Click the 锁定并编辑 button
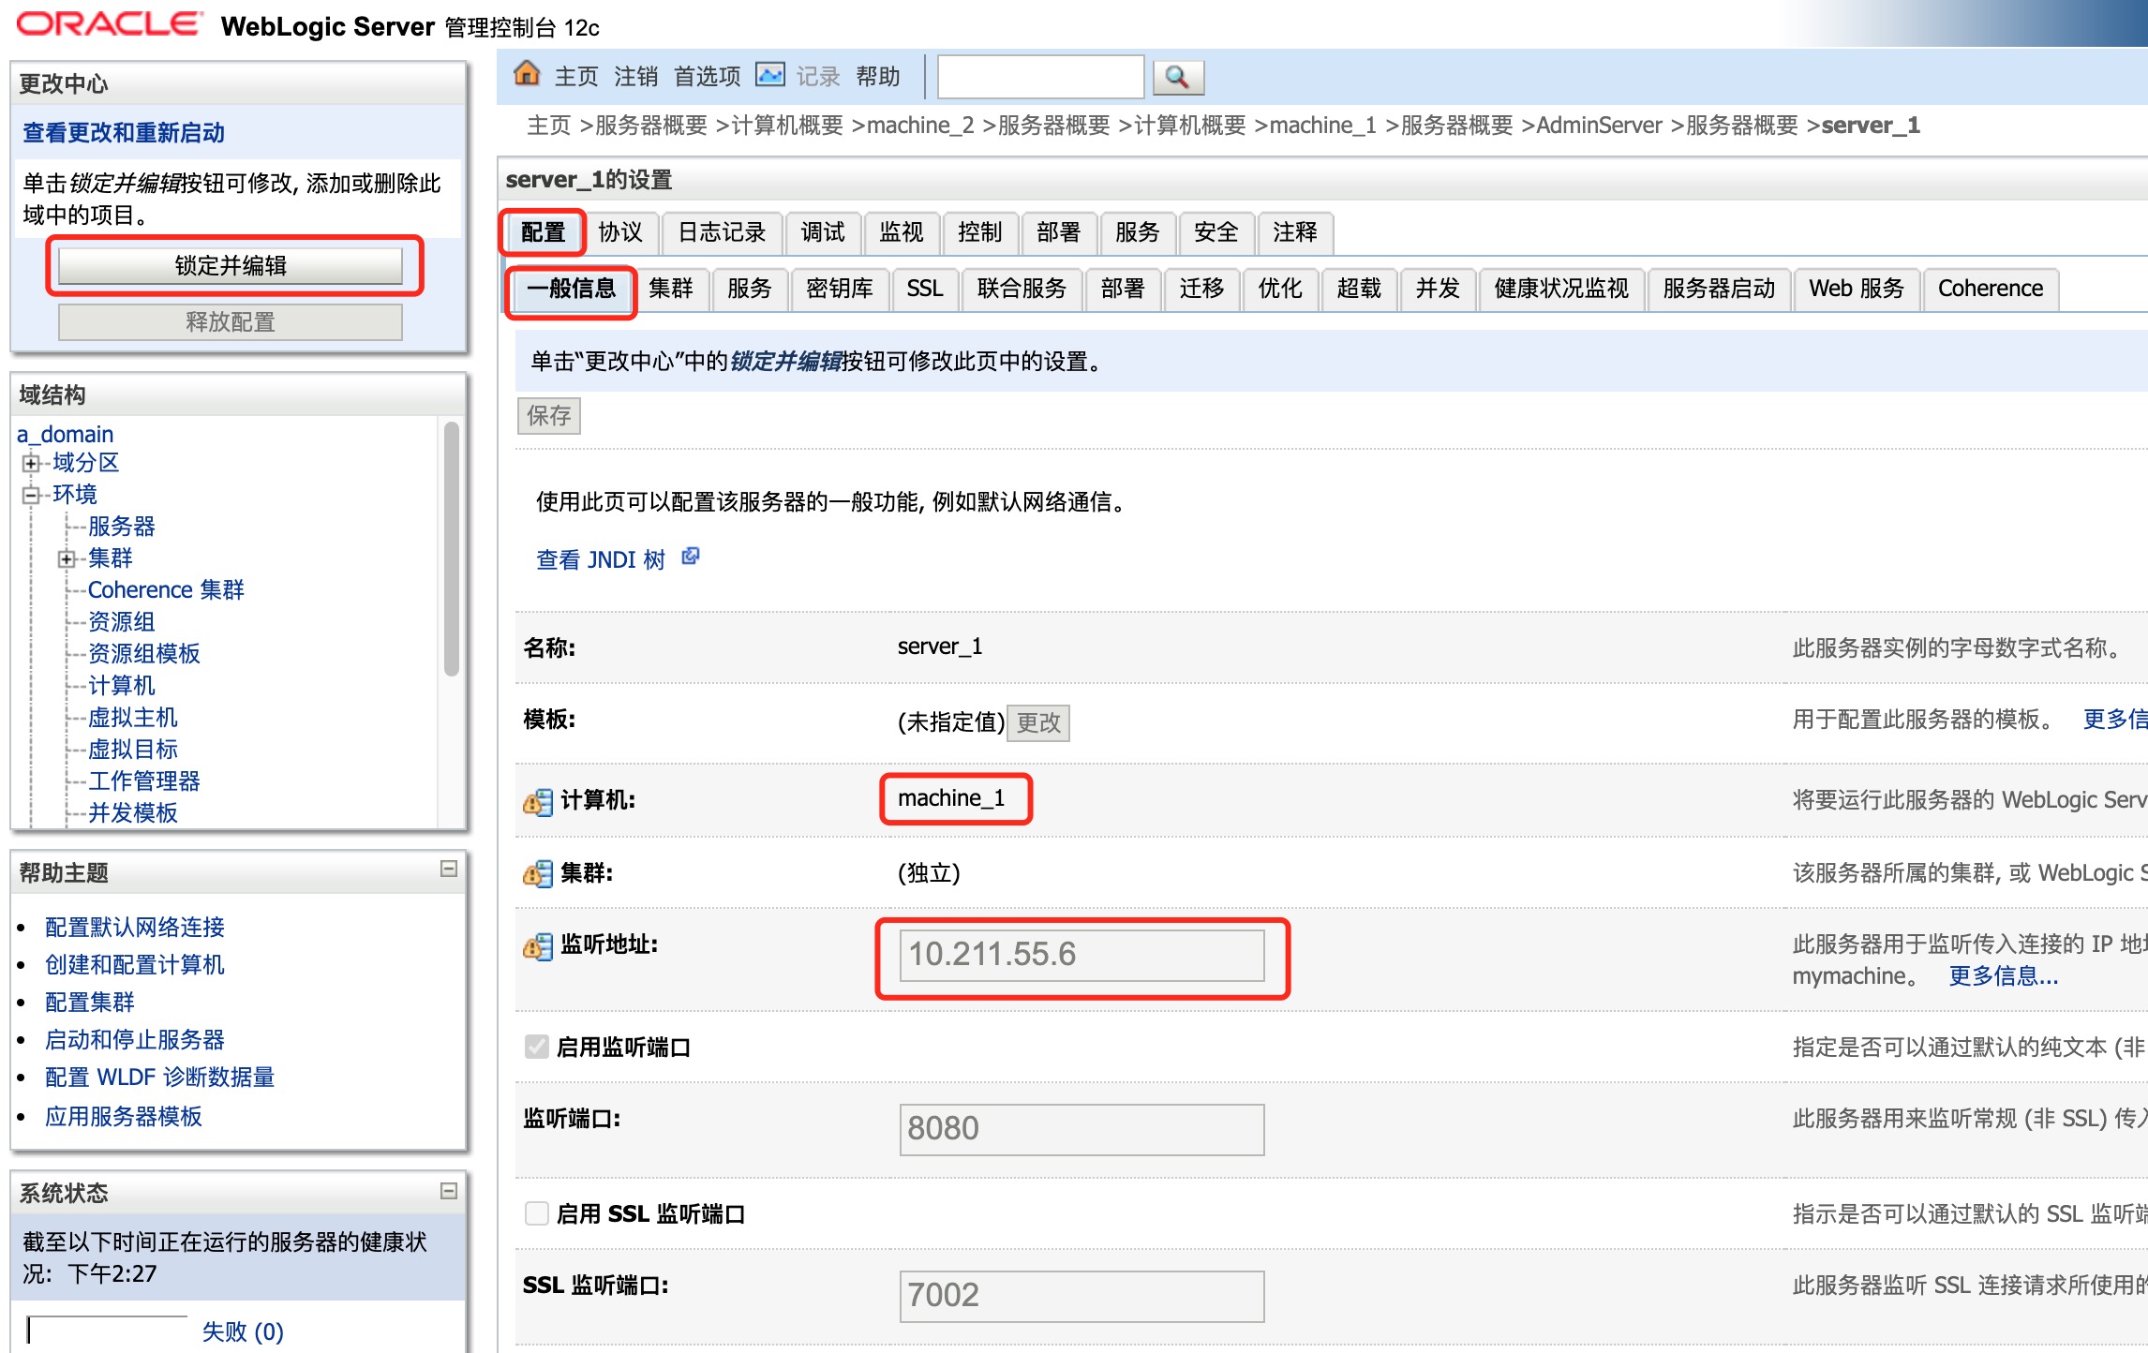The image size is (2148, 1353). pos(231,266)
